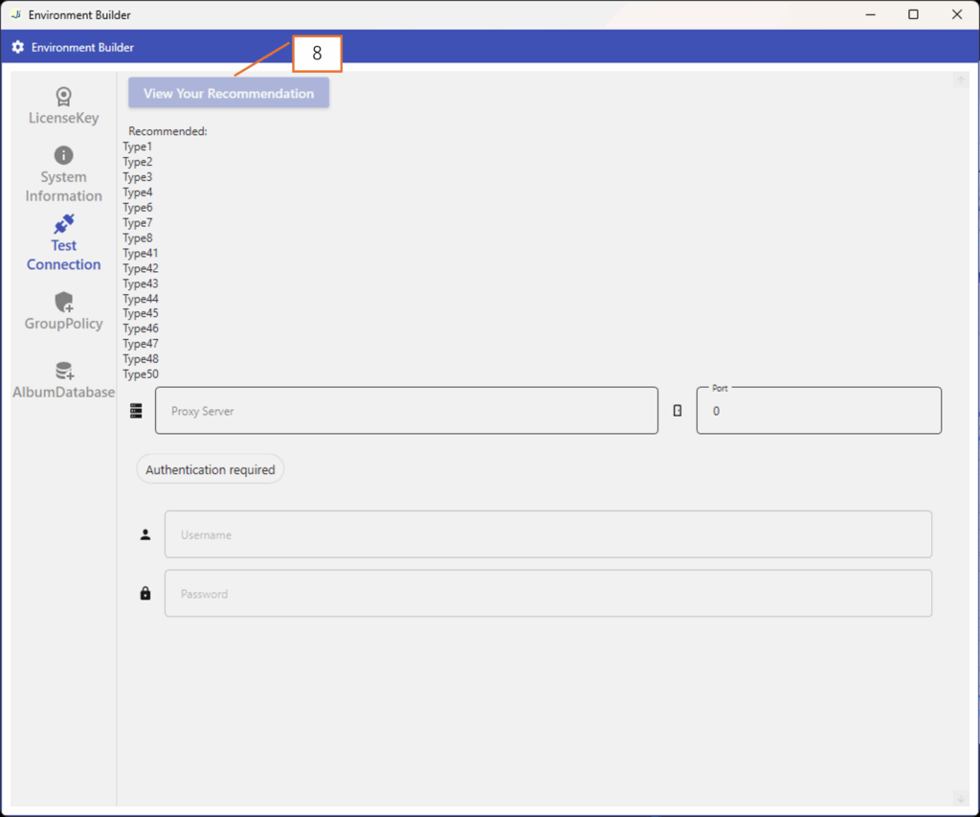Click the username person icon

(x=145, y=534)
